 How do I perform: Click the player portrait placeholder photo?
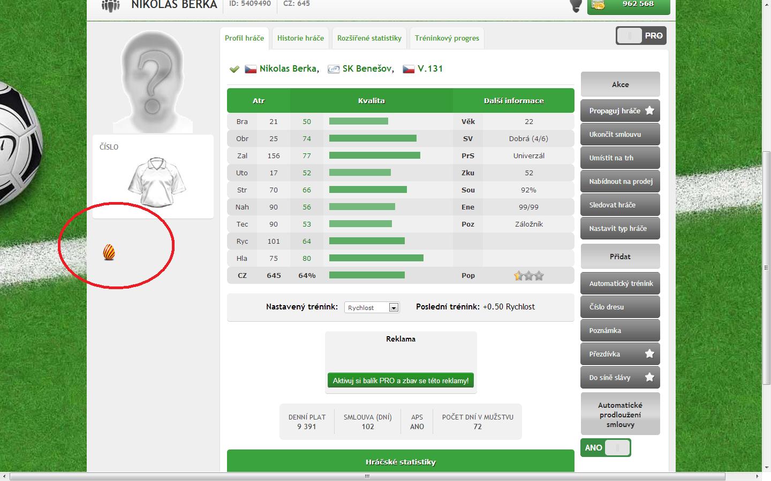[153, 81]
